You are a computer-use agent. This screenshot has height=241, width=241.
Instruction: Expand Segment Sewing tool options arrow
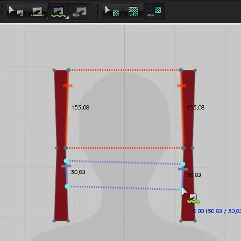coord(46,17)
